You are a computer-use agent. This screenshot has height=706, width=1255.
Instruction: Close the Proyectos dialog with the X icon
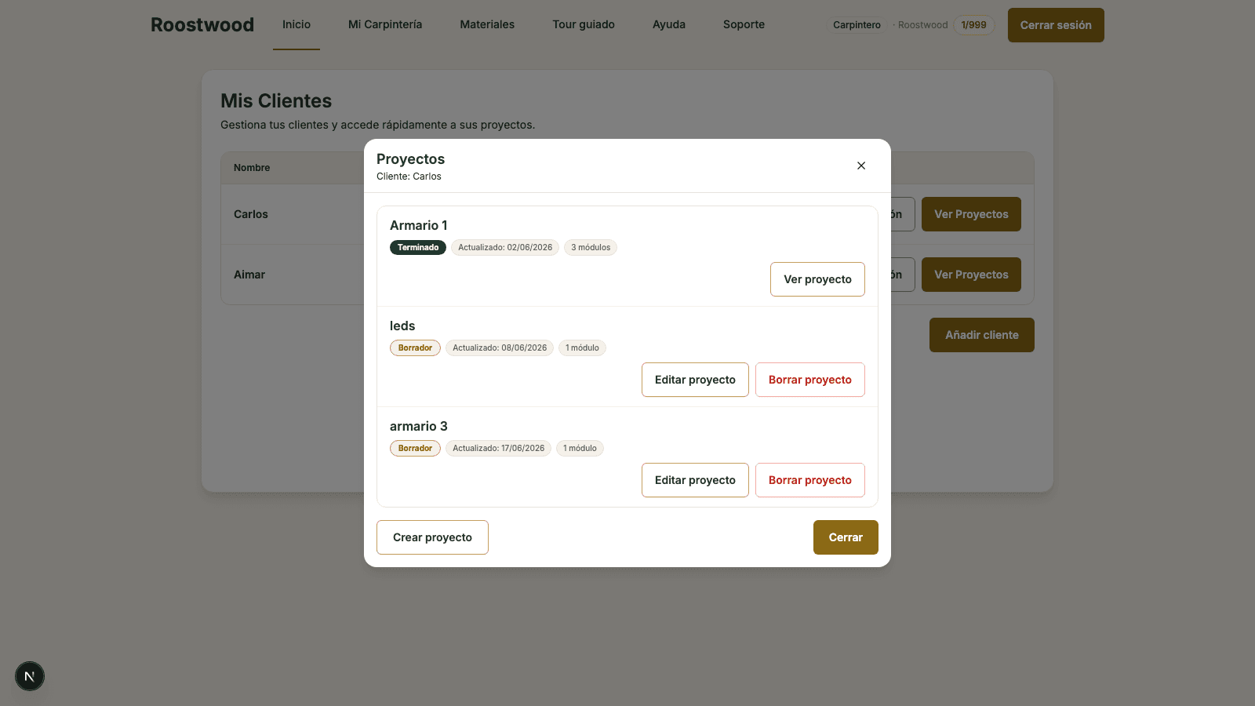861,166
